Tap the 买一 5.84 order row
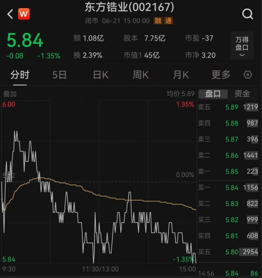262x278 pixels. 228,187
